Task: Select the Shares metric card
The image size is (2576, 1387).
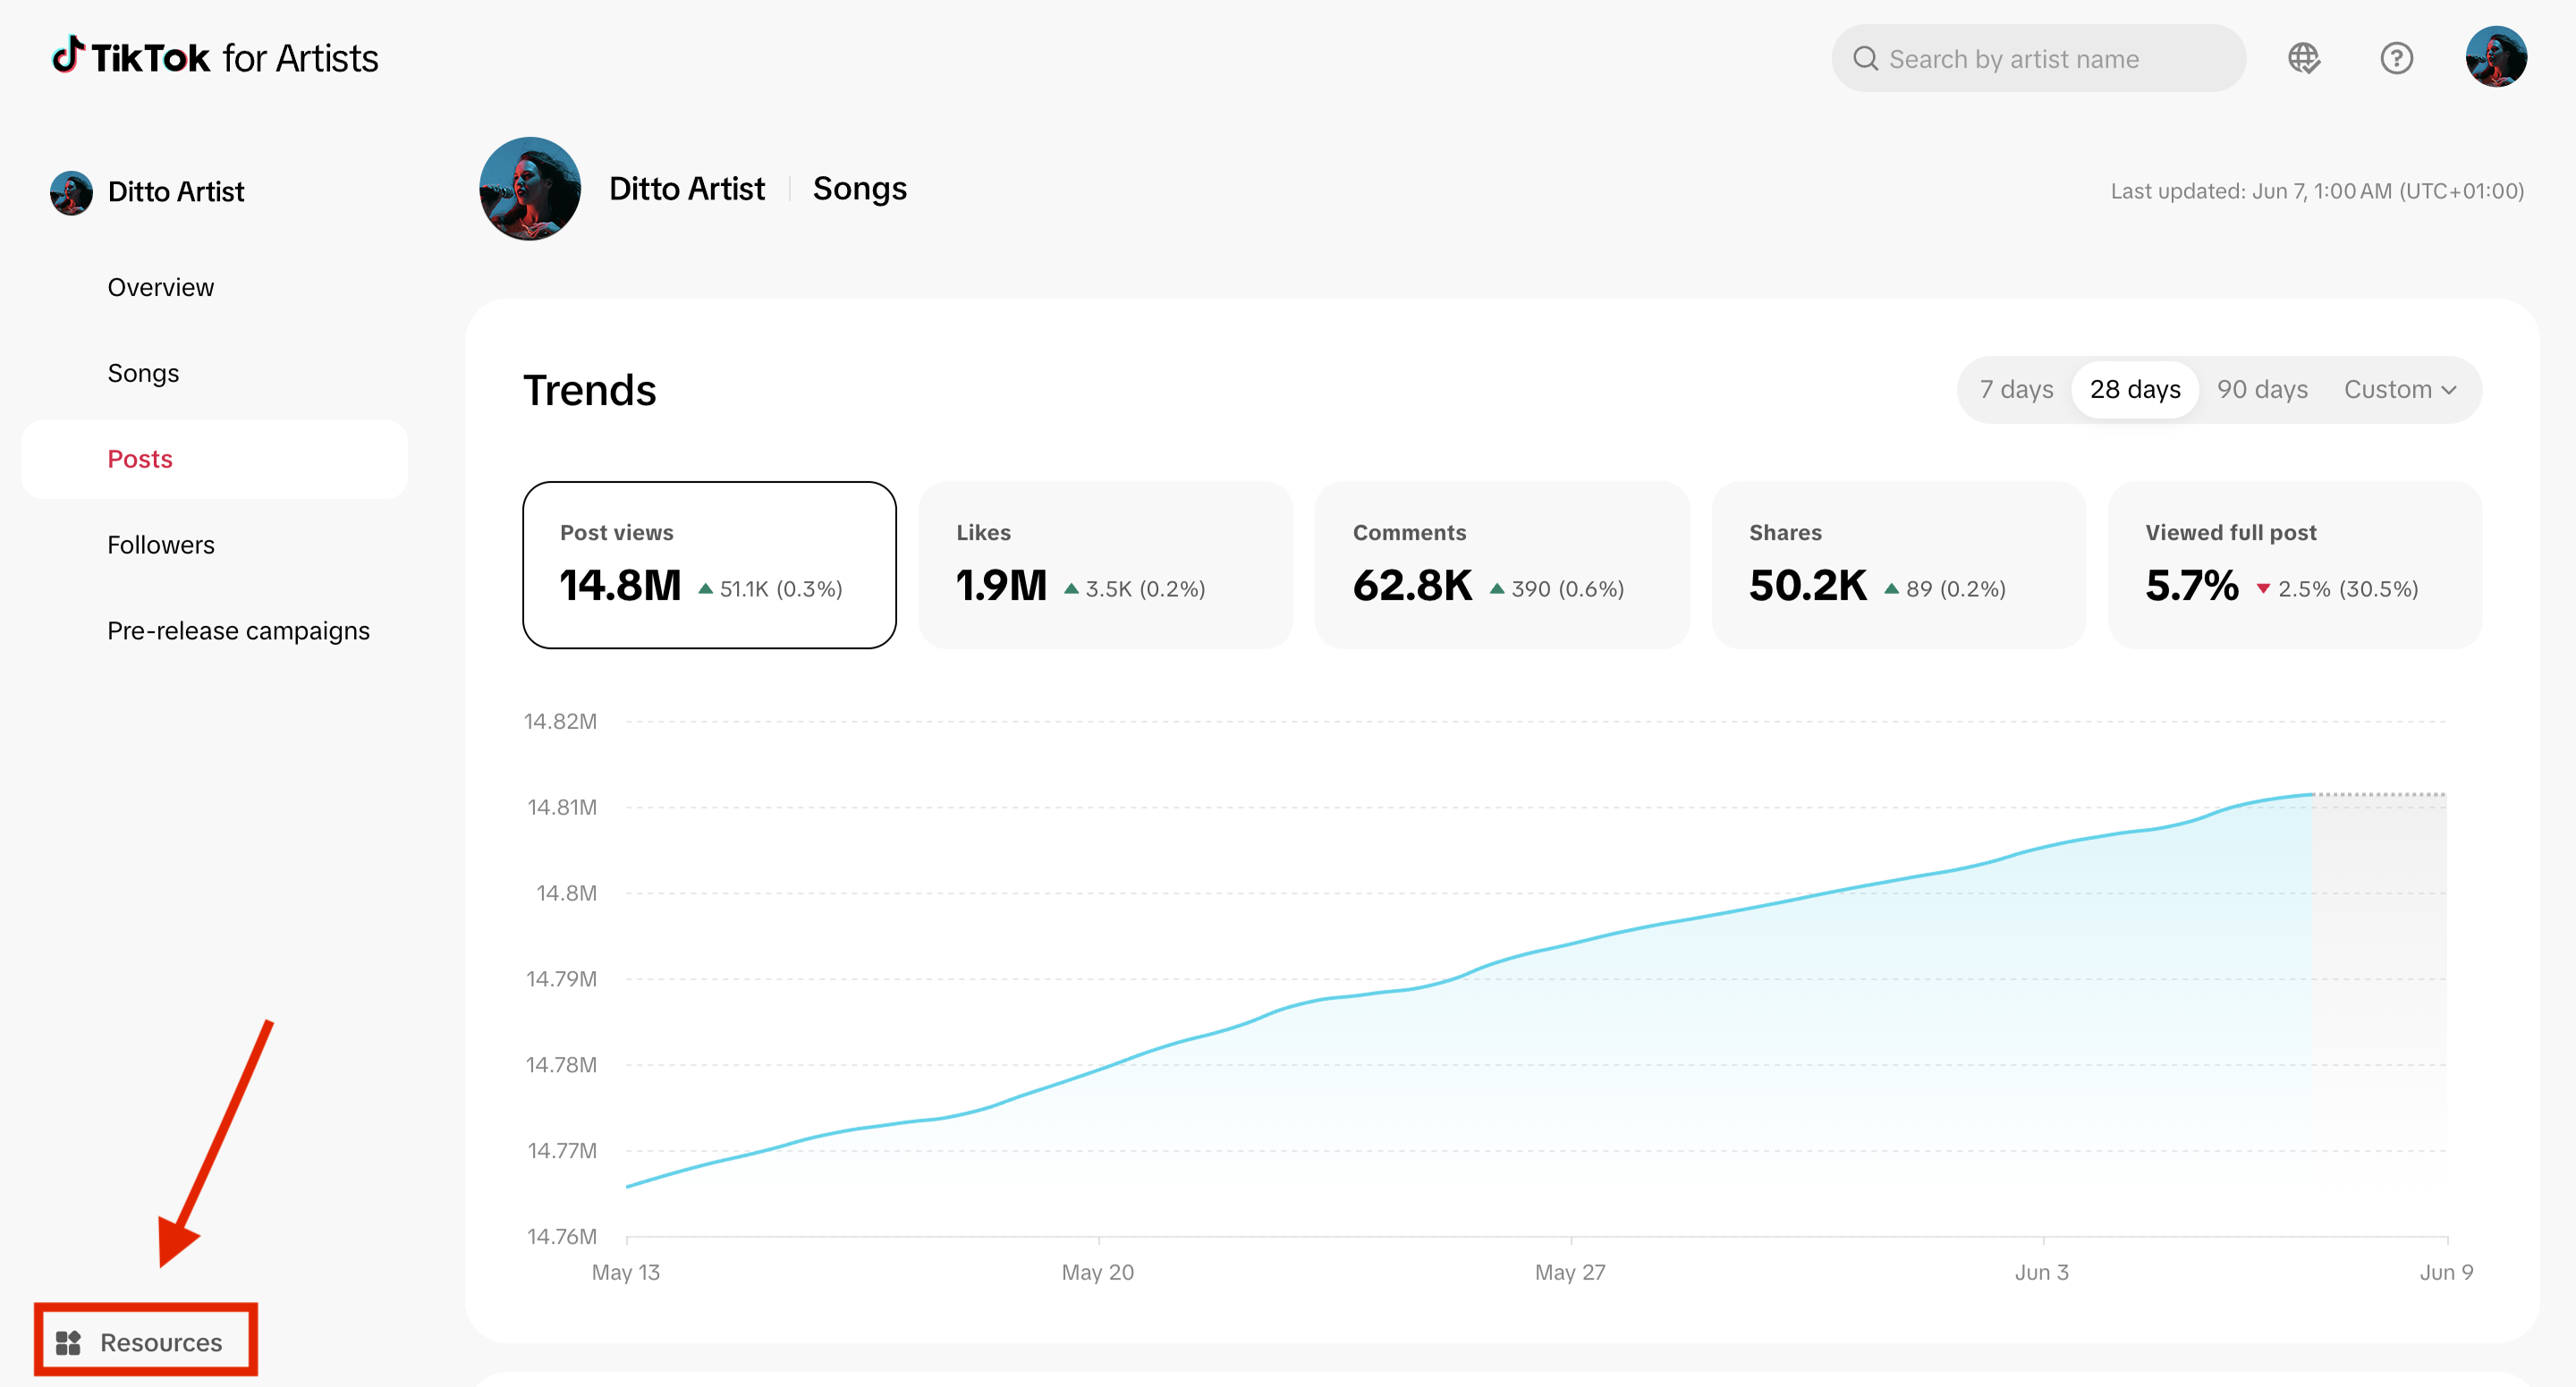Action: tap(1898, 565)
